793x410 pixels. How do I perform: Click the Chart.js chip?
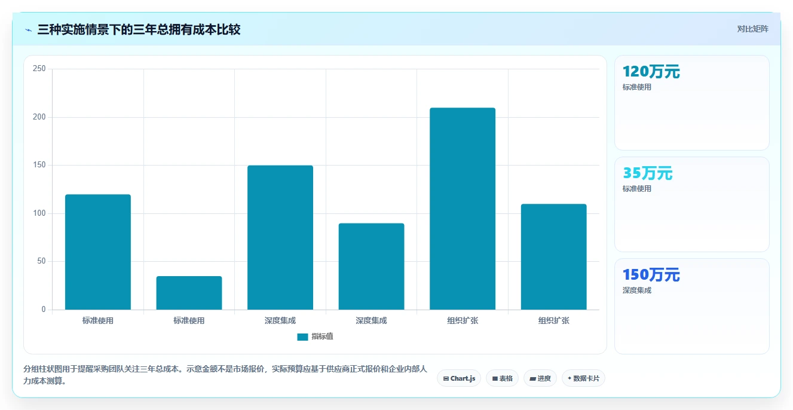coord(459,378)
